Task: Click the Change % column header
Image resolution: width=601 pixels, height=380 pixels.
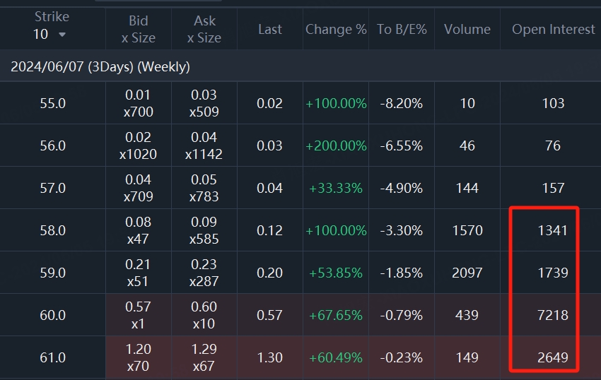Action: [x=336, y=29]
